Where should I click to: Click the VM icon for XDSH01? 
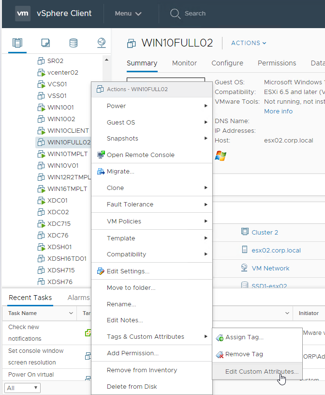tap(41, 247)
